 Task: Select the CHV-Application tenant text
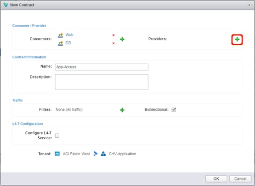(122, 154)
